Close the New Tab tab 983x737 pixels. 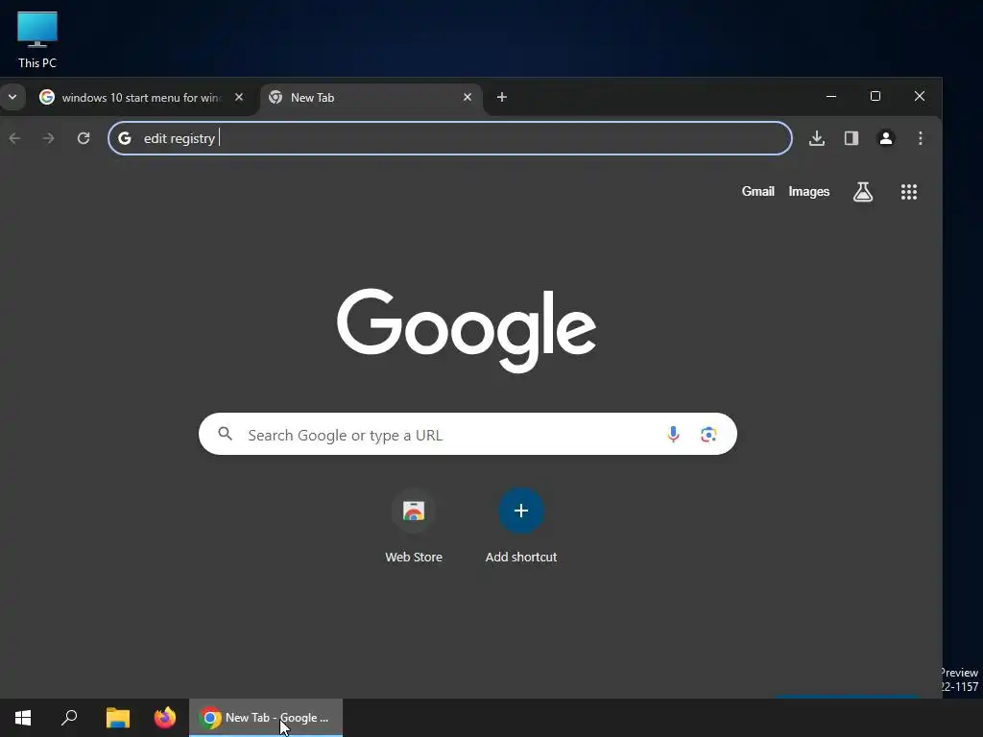coord(468,97)
